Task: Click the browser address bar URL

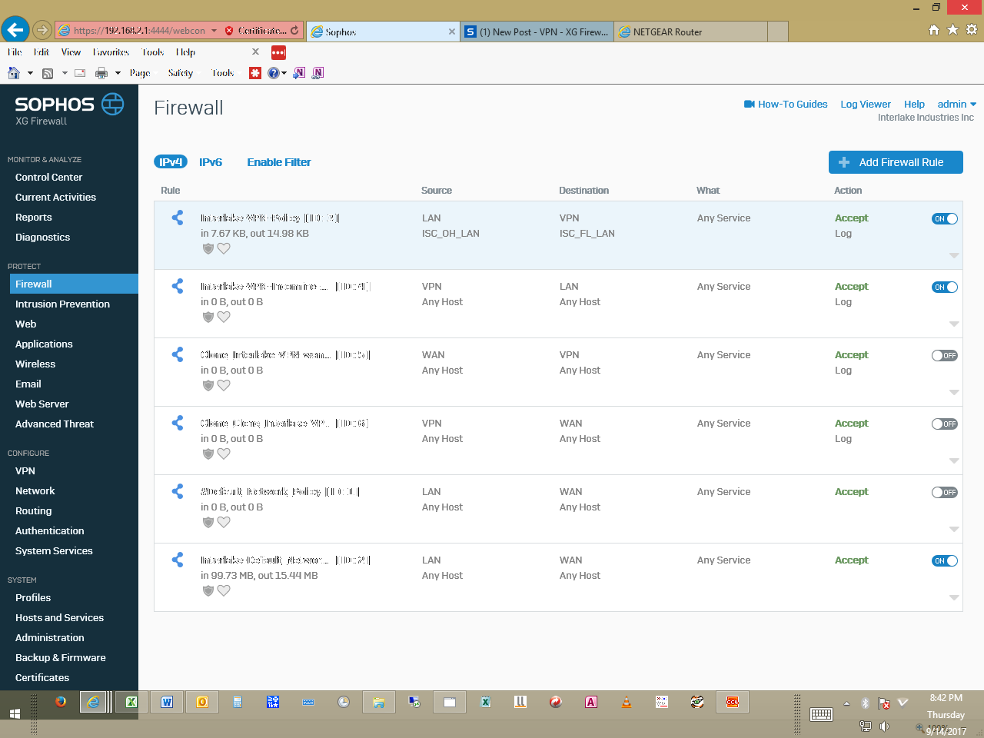Action: [x=139, y=31]
